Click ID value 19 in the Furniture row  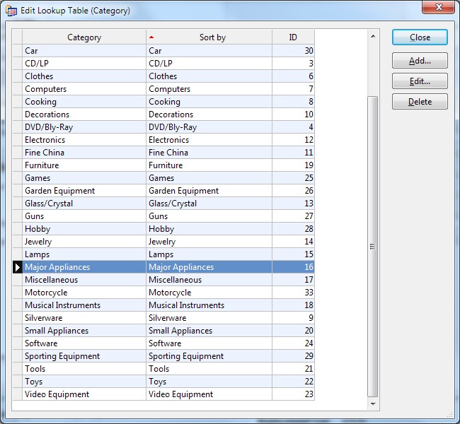click(293, 165)
